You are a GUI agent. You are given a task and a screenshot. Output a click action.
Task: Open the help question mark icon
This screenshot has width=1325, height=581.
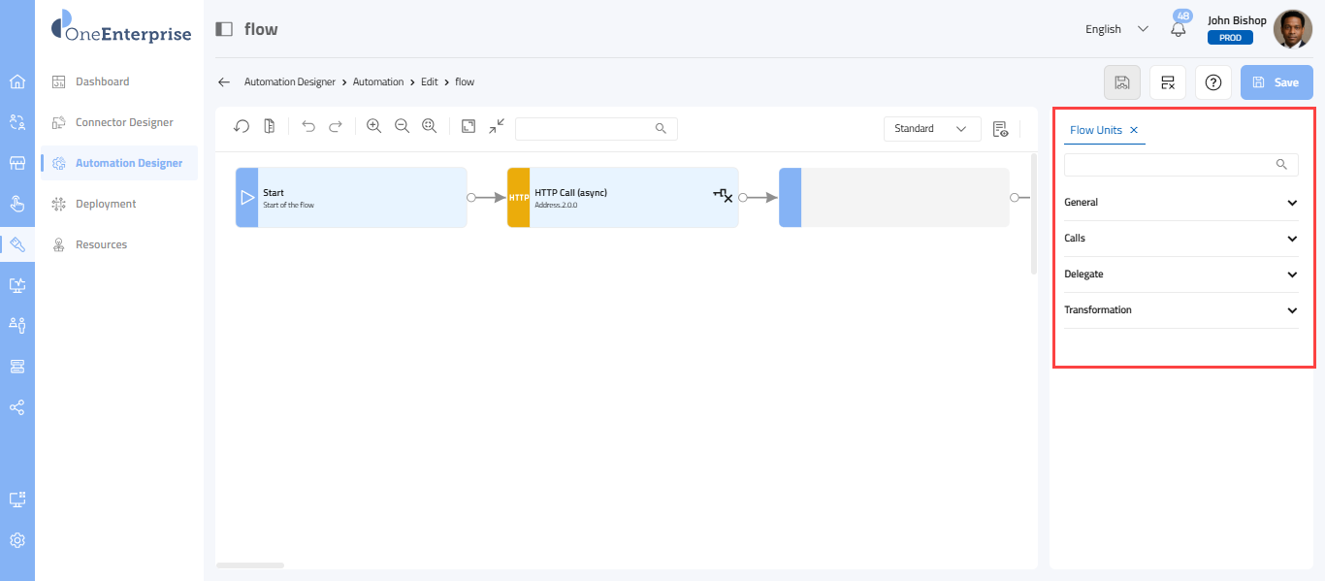(x=1212, y=82)
